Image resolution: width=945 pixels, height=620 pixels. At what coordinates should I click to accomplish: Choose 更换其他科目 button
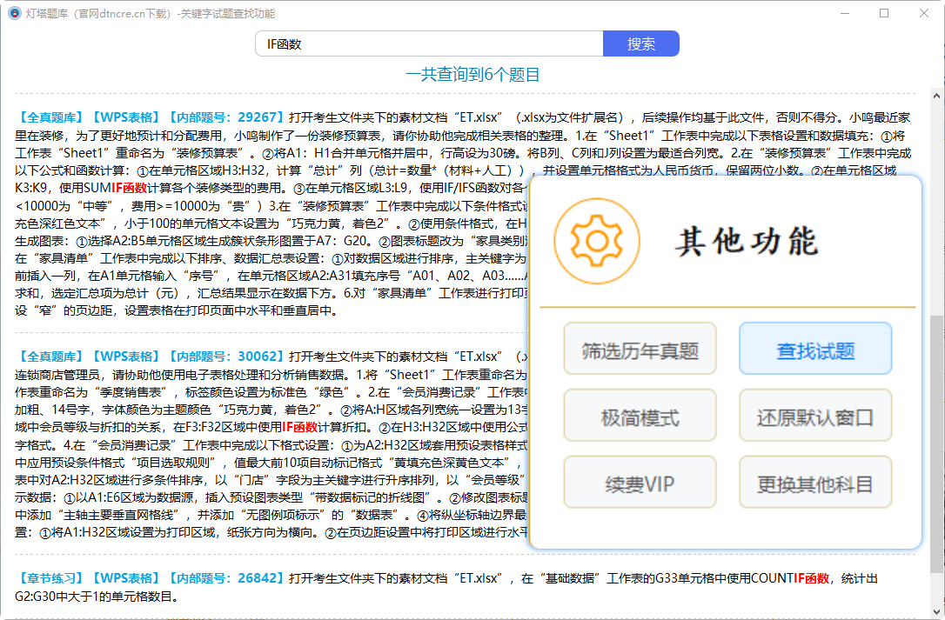(x=815, y=483)
